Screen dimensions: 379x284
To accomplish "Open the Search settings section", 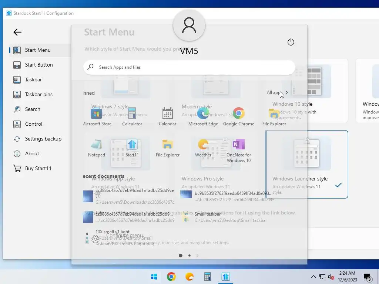I will pos(33,109).
